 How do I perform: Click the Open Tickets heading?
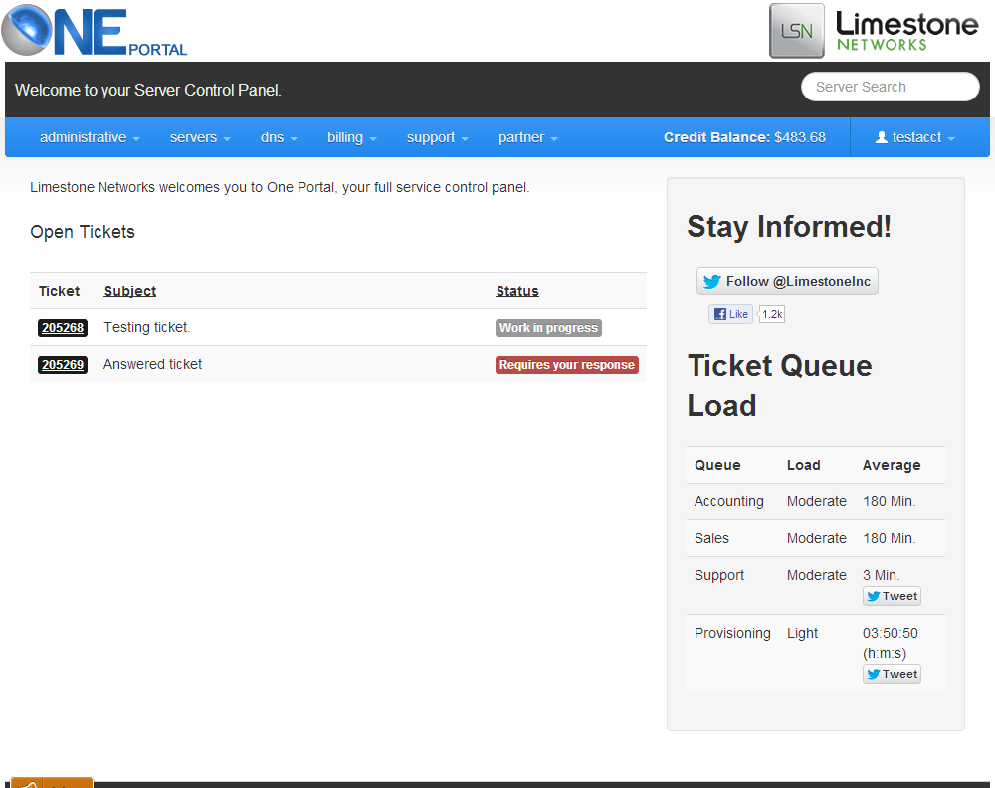tap(83, 232)
